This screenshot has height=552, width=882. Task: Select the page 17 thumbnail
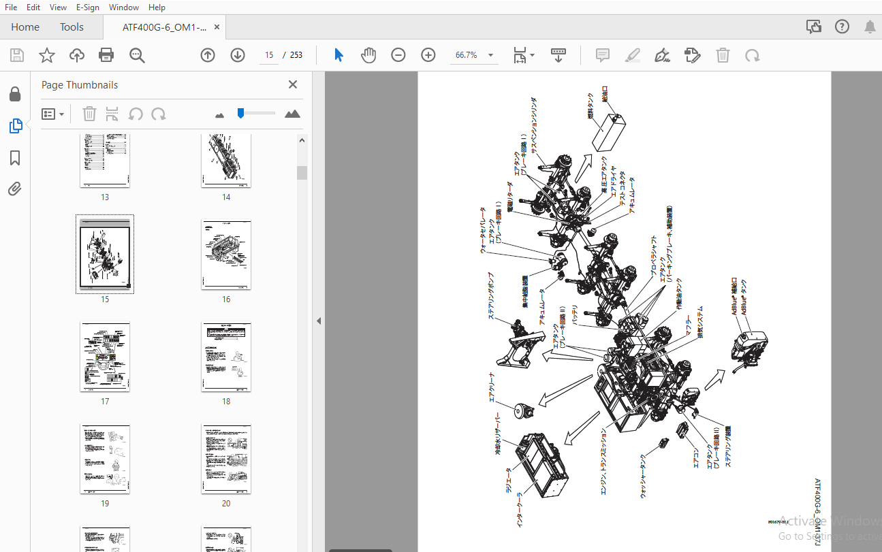[x=105, y=357]
